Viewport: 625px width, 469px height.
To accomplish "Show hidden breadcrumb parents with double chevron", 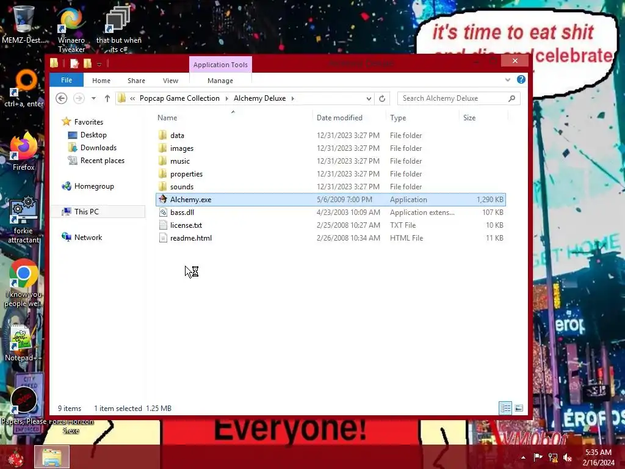I will click(132, 98).
